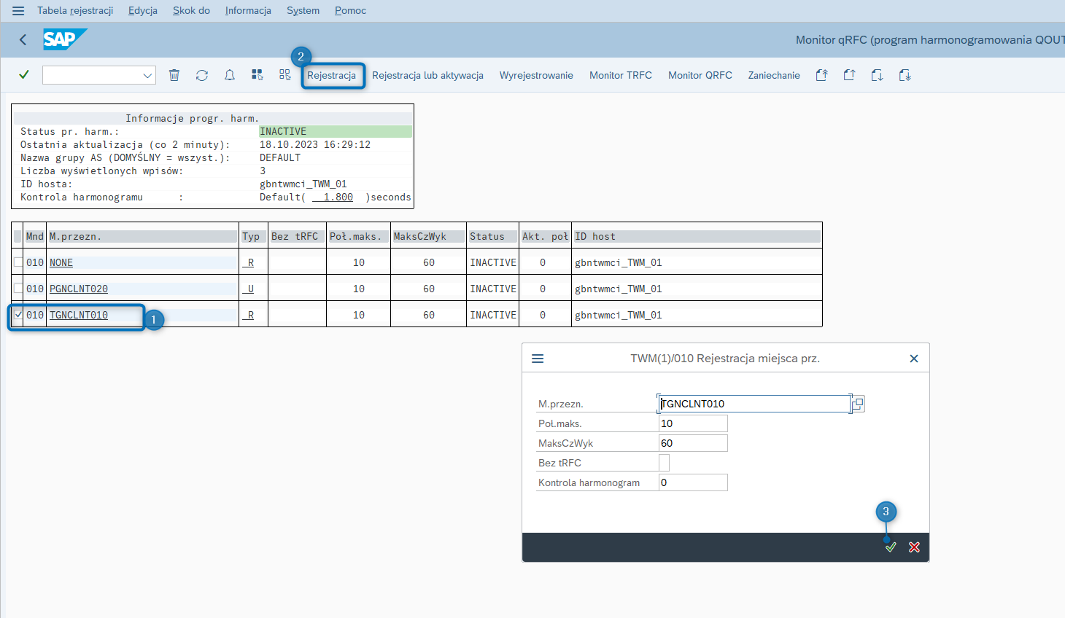The height and width of the screenshot is (618, 1065).
Task: Close the Rejestracja miejsca prz. dialog
Action: [914, 359]
